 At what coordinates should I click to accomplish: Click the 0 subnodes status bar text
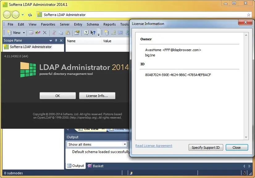pos(14,173)
